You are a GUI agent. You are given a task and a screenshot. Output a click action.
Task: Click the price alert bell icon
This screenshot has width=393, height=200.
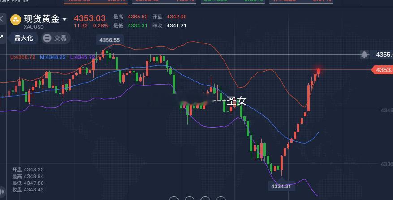[x=364, y=54]
